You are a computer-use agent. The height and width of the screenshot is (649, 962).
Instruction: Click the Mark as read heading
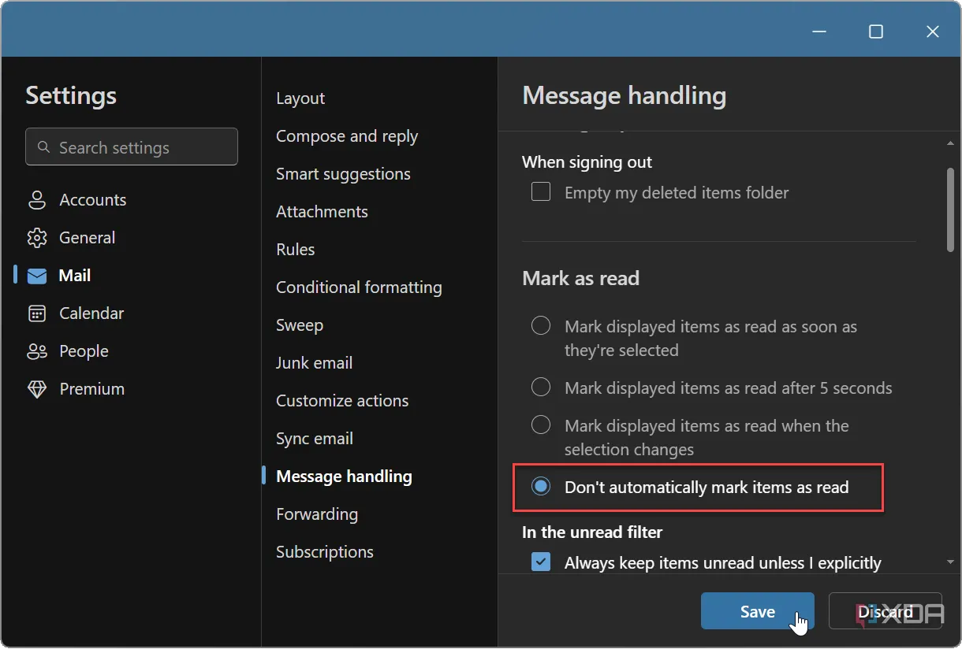580,278
